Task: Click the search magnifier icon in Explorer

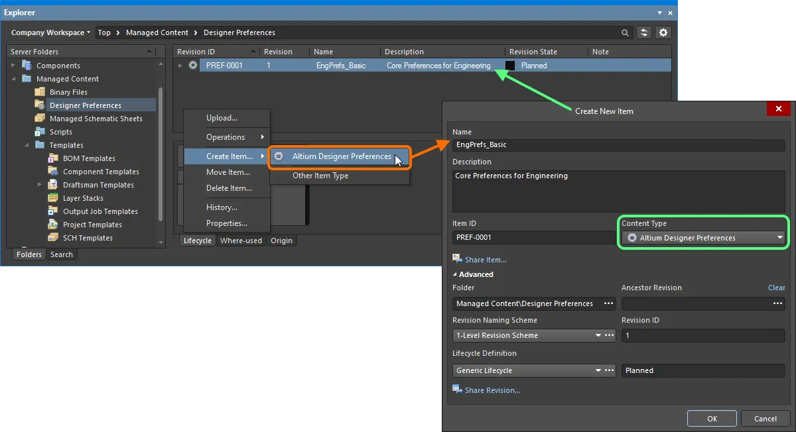Action: pos(625,32)
